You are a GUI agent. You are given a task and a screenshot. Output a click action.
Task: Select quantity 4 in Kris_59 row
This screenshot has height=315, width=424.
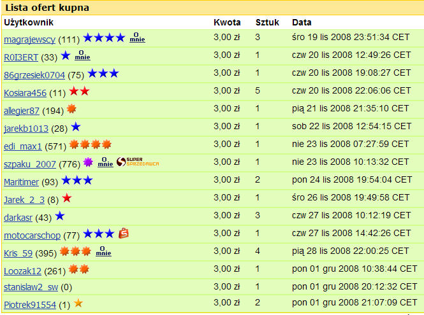(x=258, y=251)
